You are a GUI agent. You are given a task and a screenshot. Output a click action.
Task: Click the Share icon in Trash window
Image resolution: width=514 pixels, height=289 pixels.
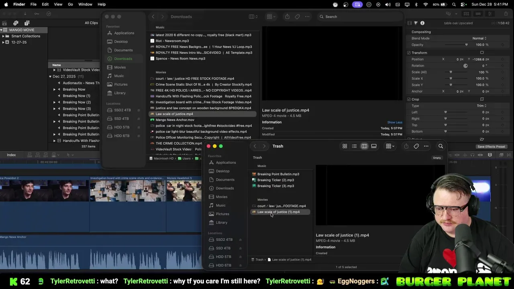(x=406, y=146)
